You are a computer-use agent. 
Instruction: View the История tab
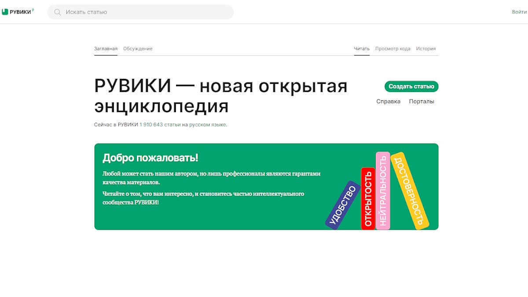(426, 49)
